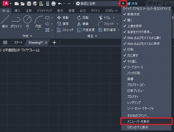Select the 円弧 arc tool
Image resolution: width=174 pixels, height=132 pixels.
point(38,21)
